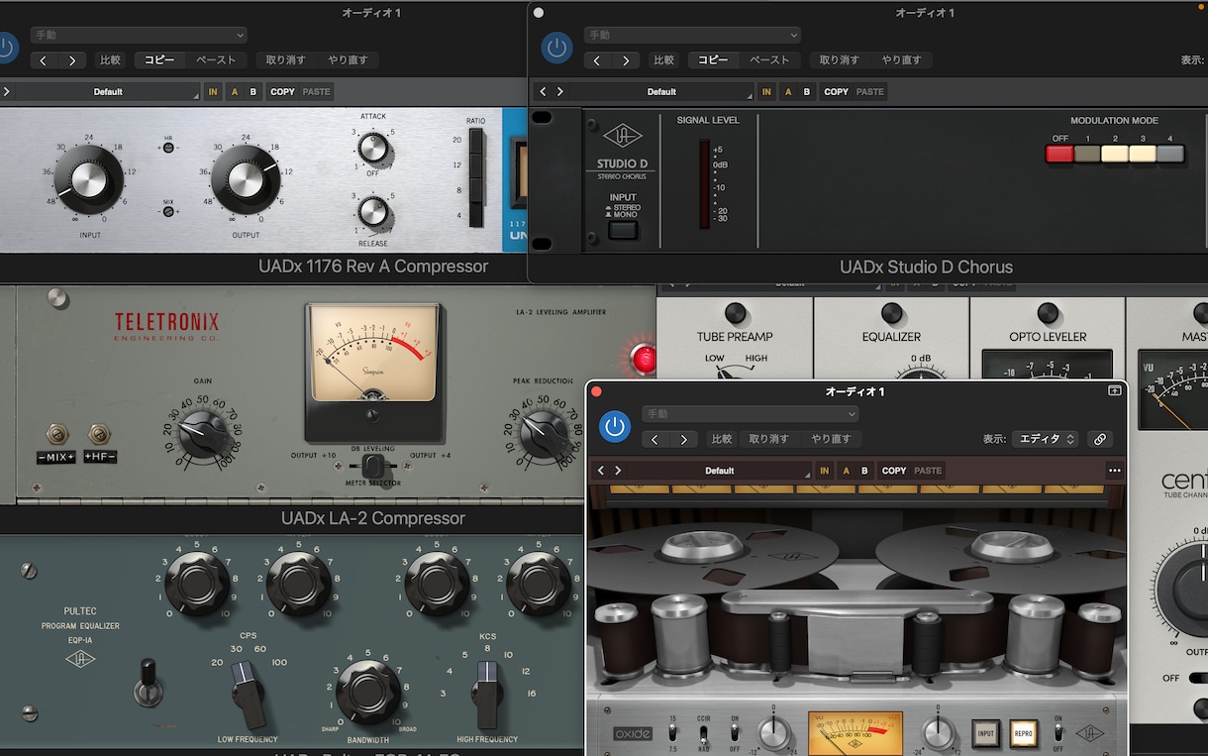Open the 手動 dropdown in Studio D window
The width and height of the screenshot is (1208, 756).
[692, 35]
